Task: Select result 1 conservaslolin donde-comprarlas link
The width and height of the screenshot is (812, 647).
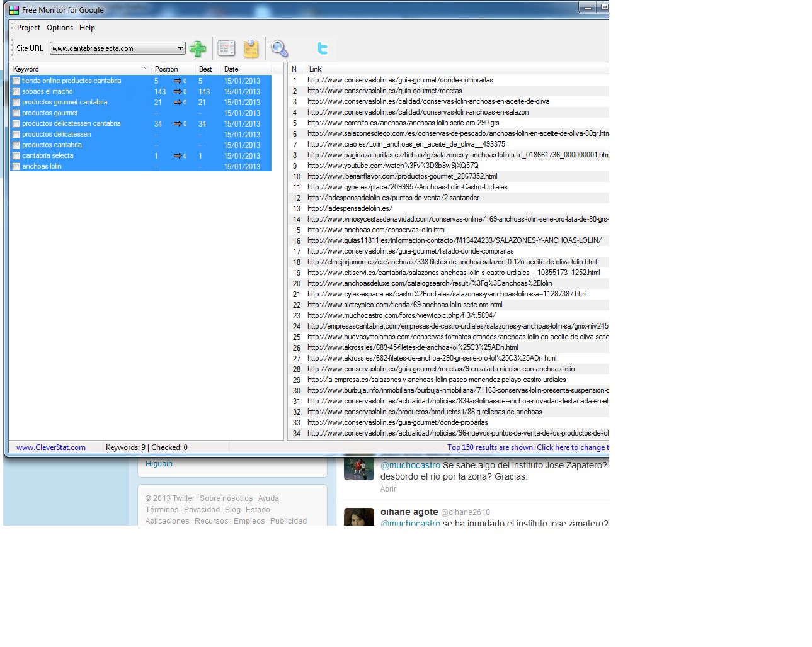Action: click(x=400, y=80)
